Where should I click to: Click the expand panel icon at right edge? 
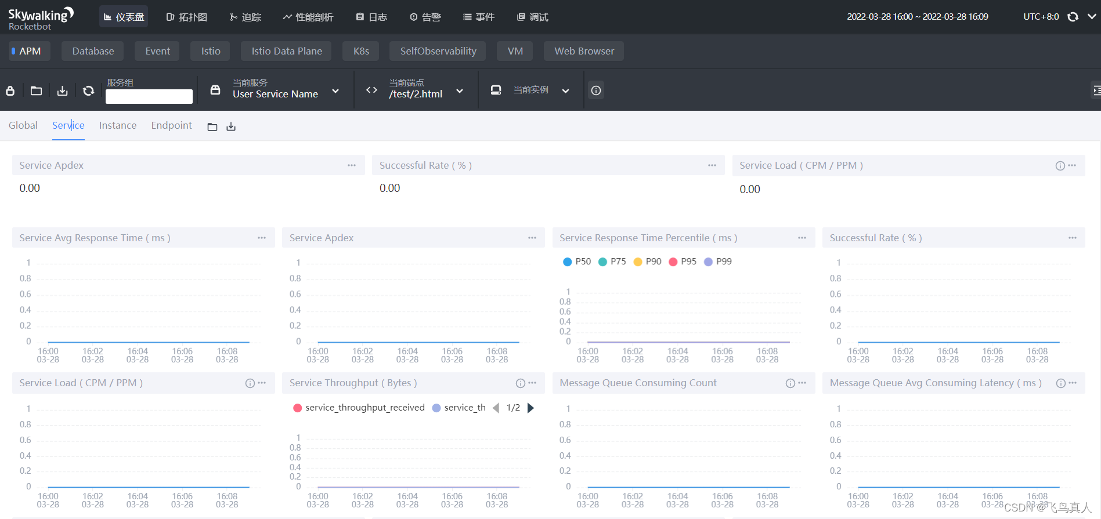tap(1096, 90)
